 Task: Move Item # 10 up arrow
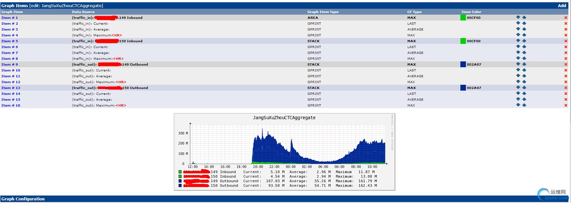pos(524,70)
